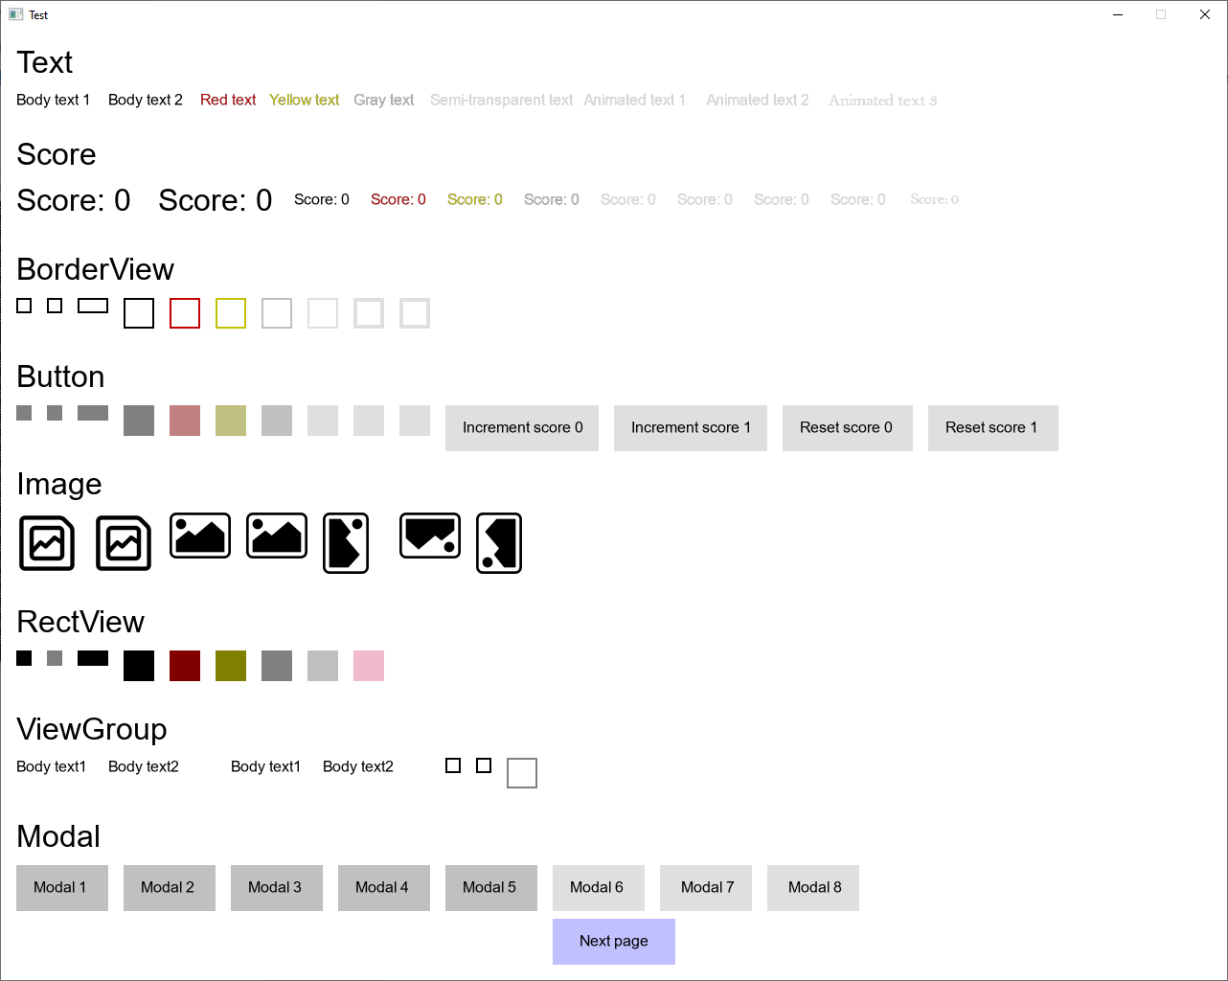This screenshot has width=1228, height=981.
Task: Select the tall portrait-oriented image icon
Action: point(345,543)
